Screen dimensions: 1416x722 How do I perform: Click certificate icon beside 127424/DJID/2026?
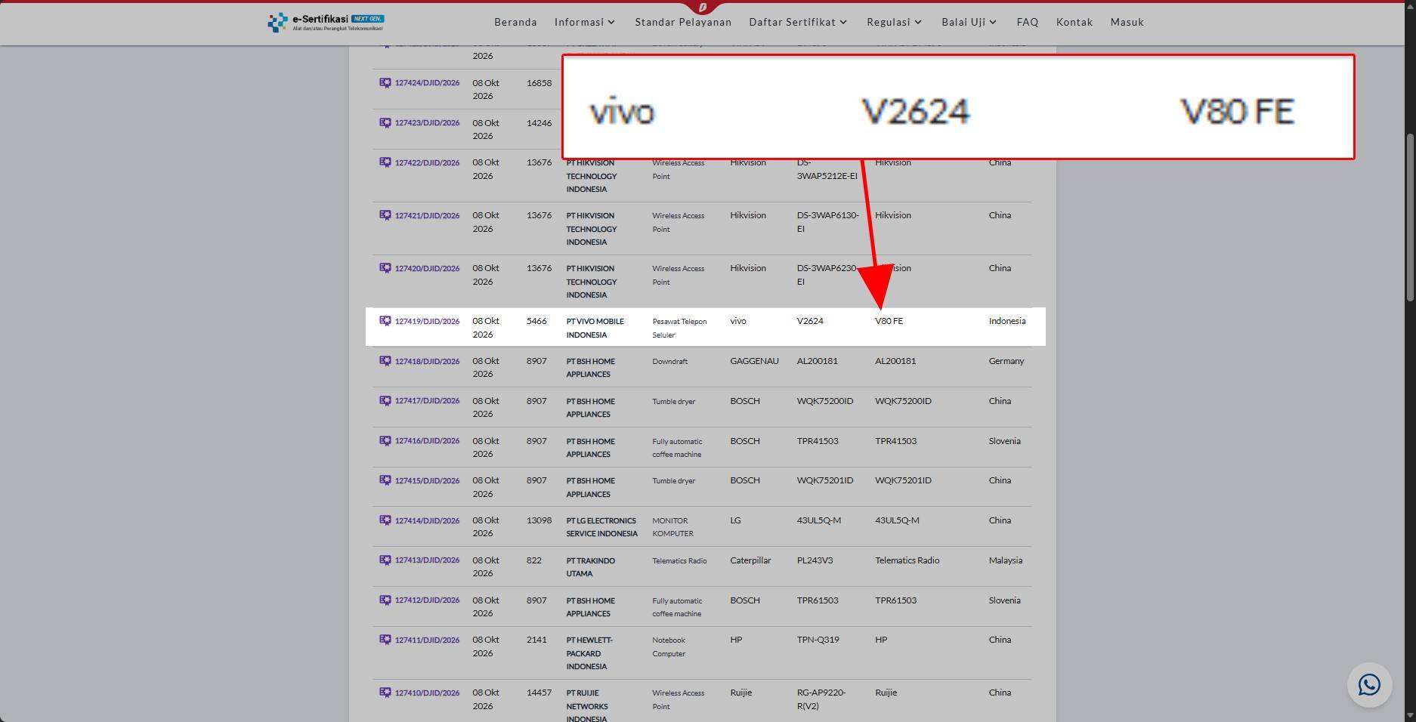point(385,83)
